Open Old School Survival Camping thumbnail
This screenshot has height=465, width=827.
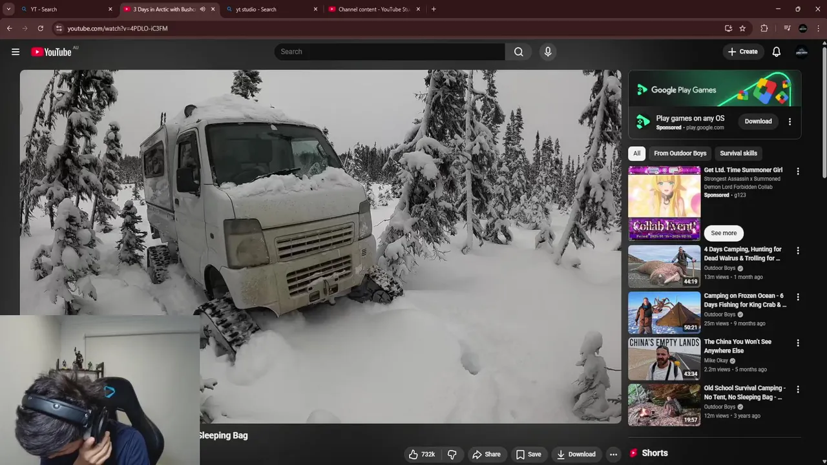pyautogui.click(x=664, y=405)
